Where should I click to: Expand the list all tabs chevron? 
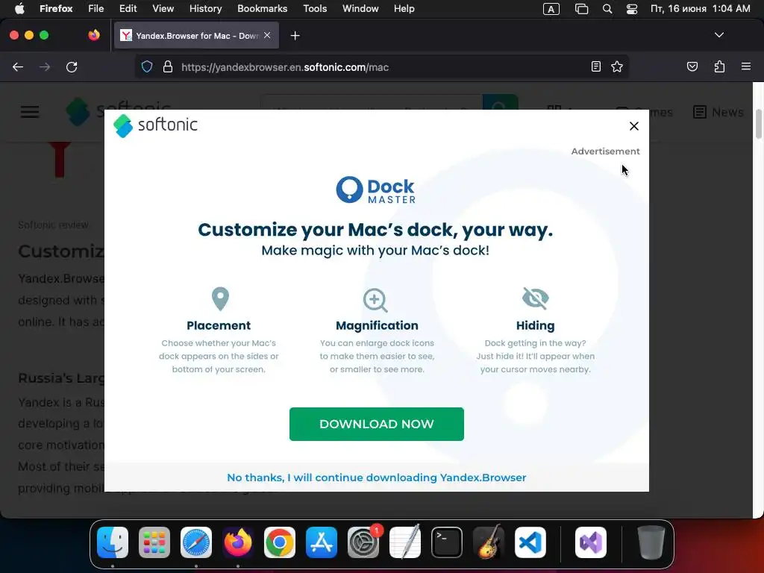tap(718, 35)
